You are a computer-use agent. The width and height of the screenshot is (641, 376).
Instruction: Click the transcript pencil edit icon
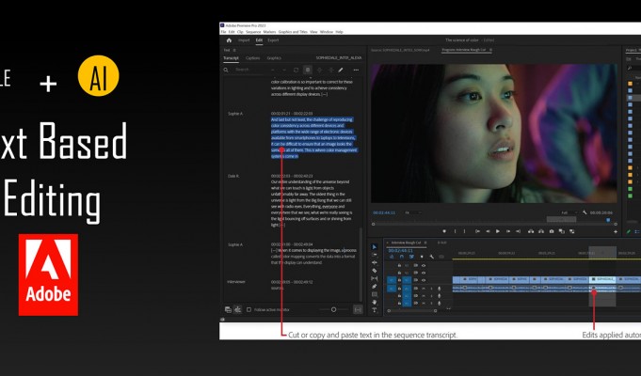point(341,70)
